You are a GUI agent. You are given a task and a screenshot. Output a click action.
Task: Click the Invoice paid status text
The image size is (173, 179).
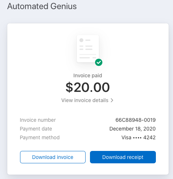(88, 75)
